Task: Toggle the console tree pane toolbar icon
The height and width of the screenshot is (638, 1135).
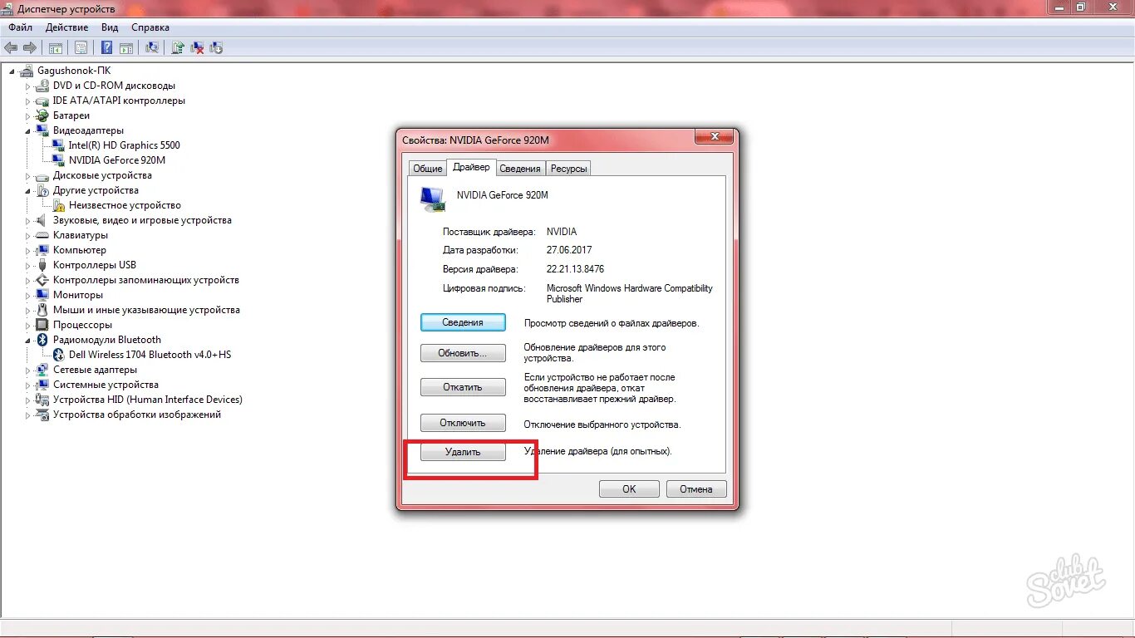Action: click(56, 48)
